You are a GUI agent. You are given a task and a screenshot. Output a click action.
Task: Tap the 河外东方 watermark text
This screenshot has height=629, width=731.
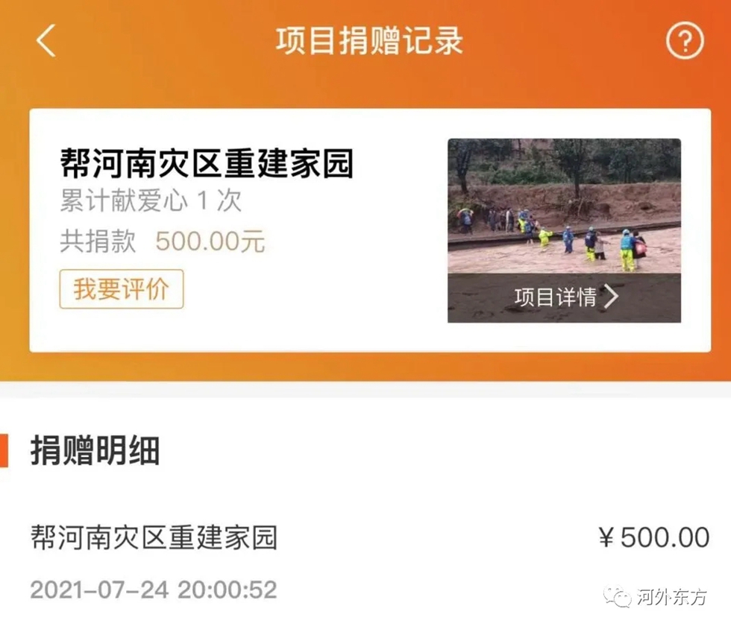pos(672,597)
